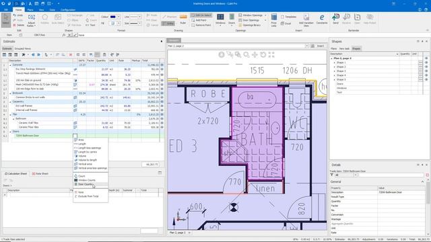Choose the Polyline shape tool
431x242 pixels.
45,19
